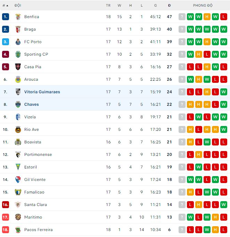Click the Casa Pia club crest
Image resolution: width=230 pixels, height=237 pixels.
(x=18, y=67)
